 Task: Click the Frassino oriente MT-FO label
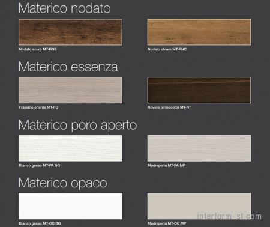coord(38,107)
